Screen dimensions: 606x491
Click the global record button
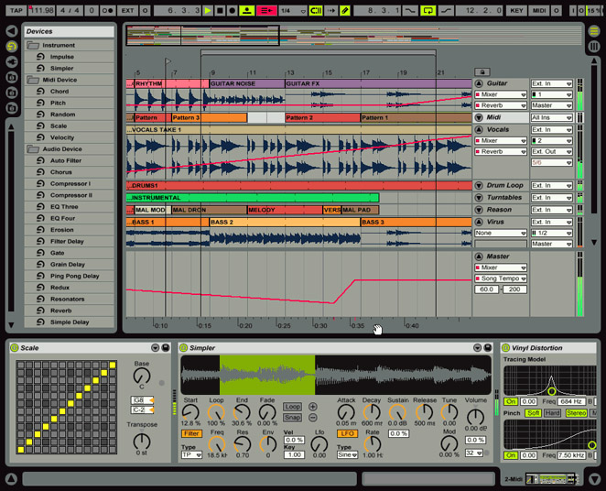pyautogui.click(x=232, y=10)
